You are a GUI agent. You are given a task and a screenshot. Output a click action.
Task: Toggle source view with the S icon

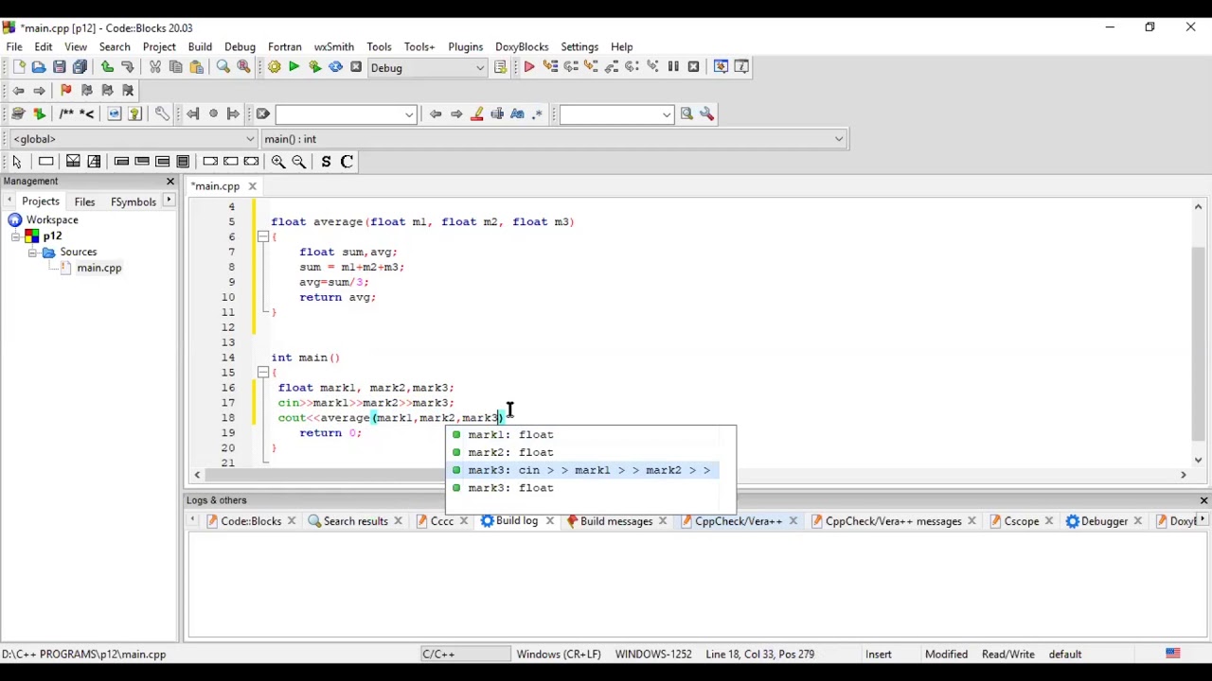326,162
